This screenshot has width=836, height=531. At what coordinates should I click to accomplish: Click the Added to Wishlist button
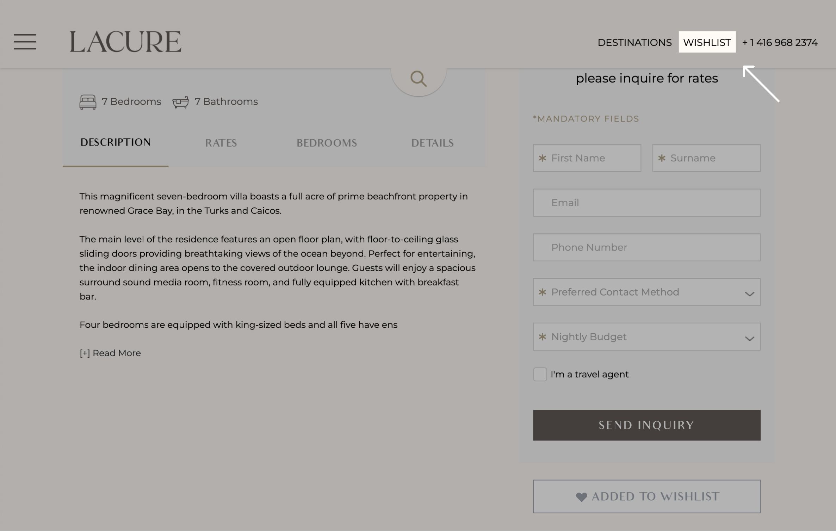(x=646, y=496)
